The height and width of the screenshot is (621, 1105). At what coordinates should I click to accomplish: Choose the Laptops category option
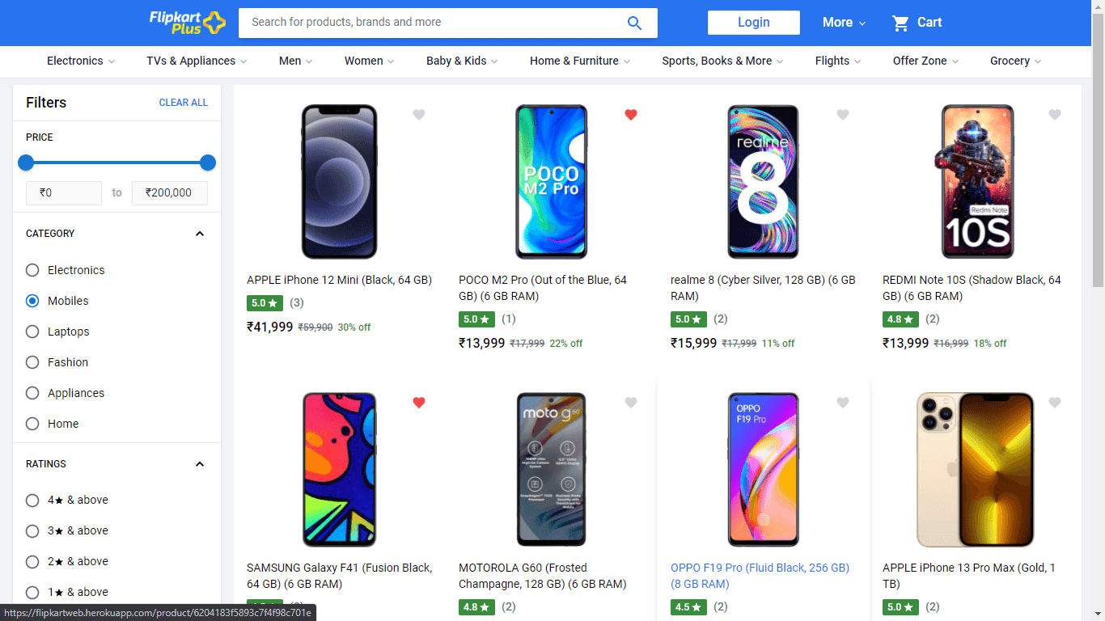(32, 332)
